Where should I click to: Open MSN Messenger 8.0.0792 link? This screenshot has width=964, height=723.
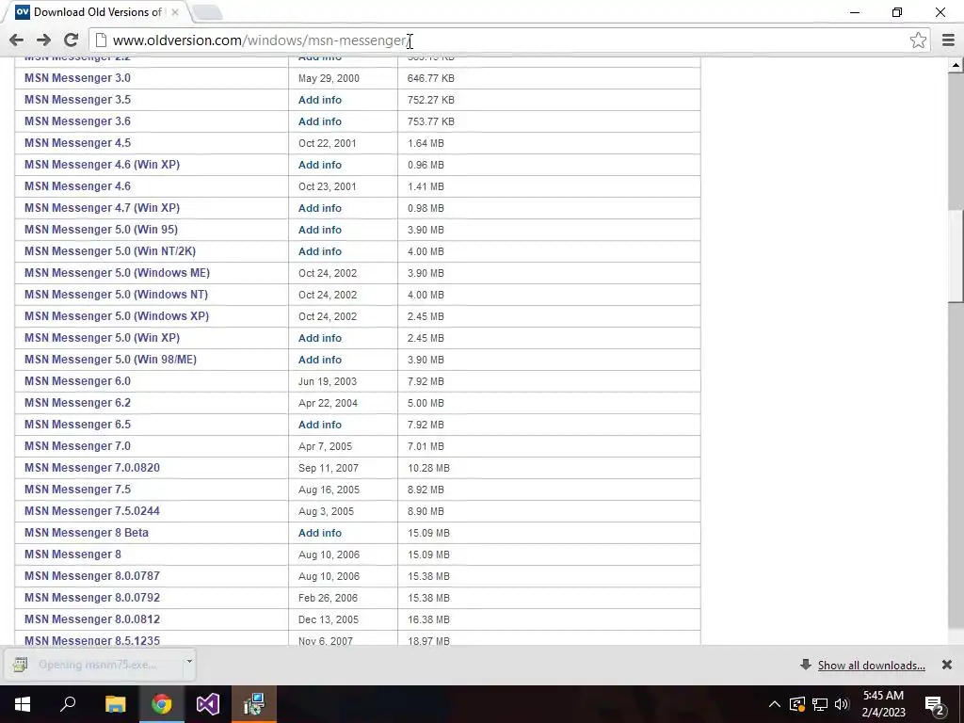92,598
